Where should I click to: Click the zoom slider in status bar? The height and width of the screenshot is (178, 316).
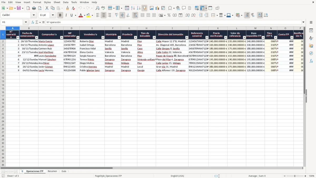tap(295, 176)
